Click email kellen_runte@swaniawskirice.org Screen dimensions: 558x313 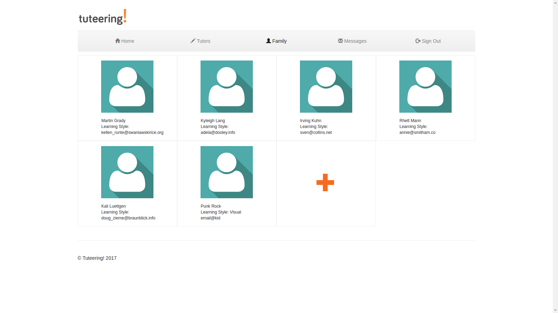tap(132, 133)
